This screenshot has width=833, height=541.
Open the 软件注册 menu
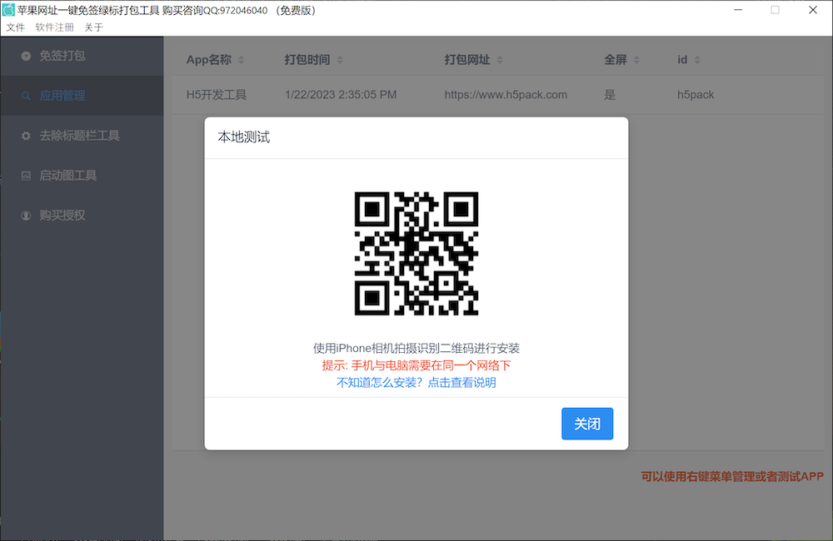click(54, 27)
